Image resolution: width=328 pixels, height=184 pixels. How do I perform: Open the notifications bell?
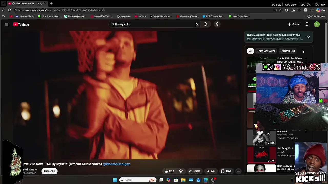307,24
